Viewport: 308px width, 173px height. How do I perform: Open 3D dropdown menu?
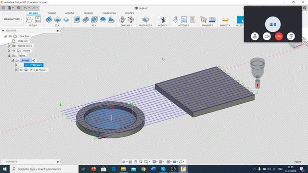(x=94, y=25)
